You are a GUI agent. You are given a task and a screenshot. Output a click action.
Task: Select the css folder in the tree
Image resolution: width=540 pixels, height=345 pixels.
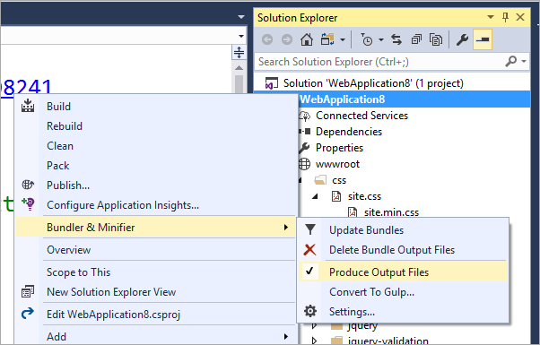339,180
